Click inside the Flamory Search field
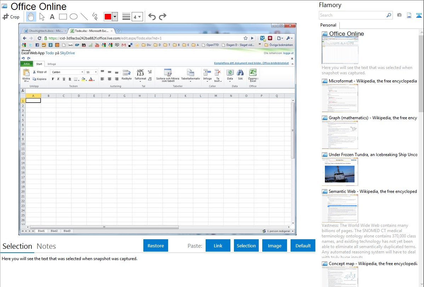This screenshot has height=287, width=424. pyautogui.click(x=352, y=15)
